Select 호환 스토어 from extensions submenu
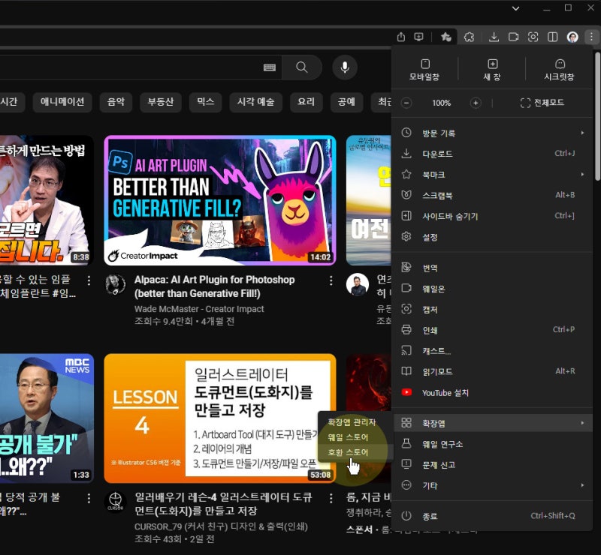This screenshot has width=601, height=555. (x=348, y=452)
